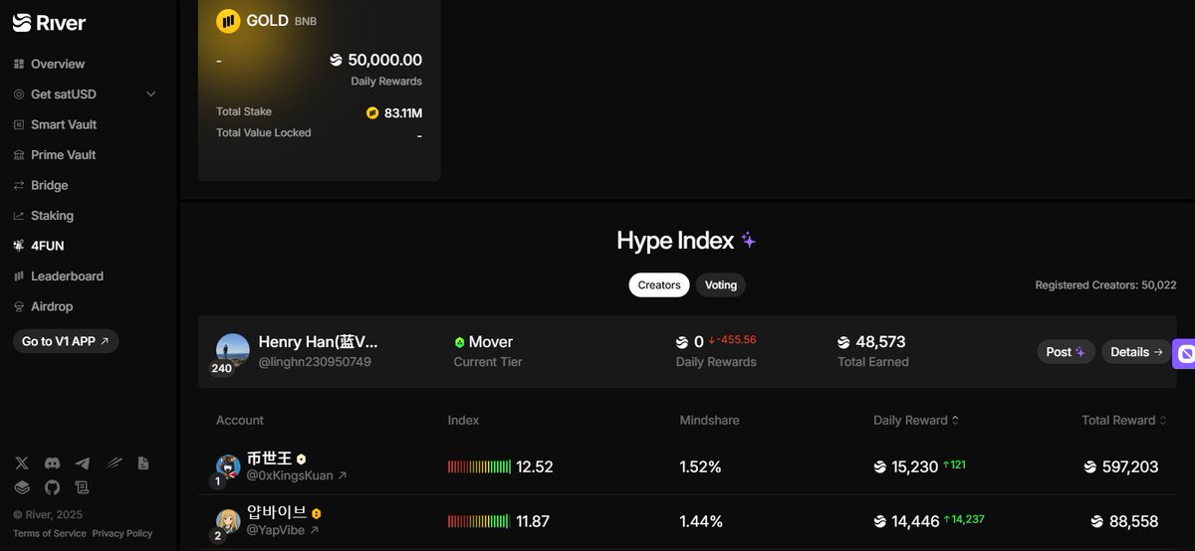Click the scroll paper icon in footer

(x=82, y=487)
